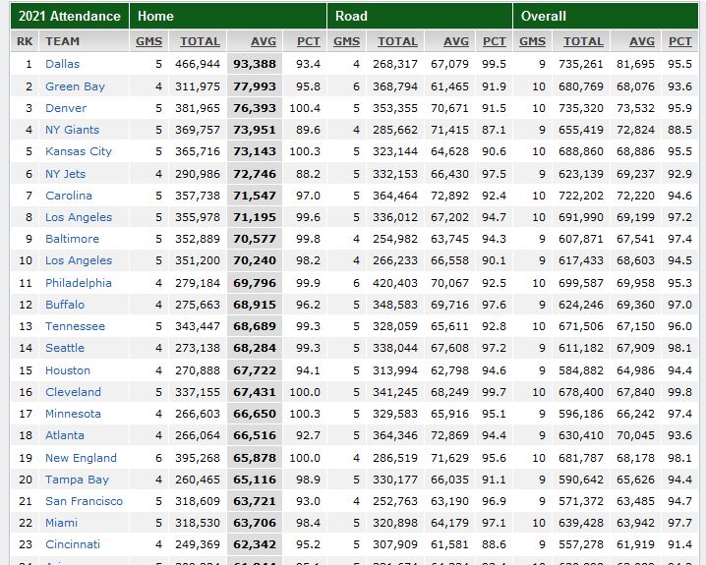Select NY Jets road total 332,153
The width and height of the screenshot is (706, 565).
[x=395, y=174]
